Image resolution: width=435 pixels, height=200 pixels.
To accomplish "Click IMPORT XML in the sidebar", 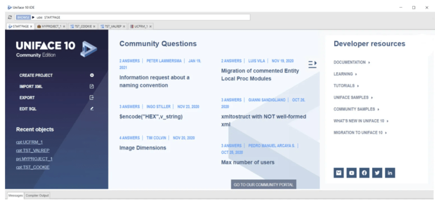I will point(31,87).
